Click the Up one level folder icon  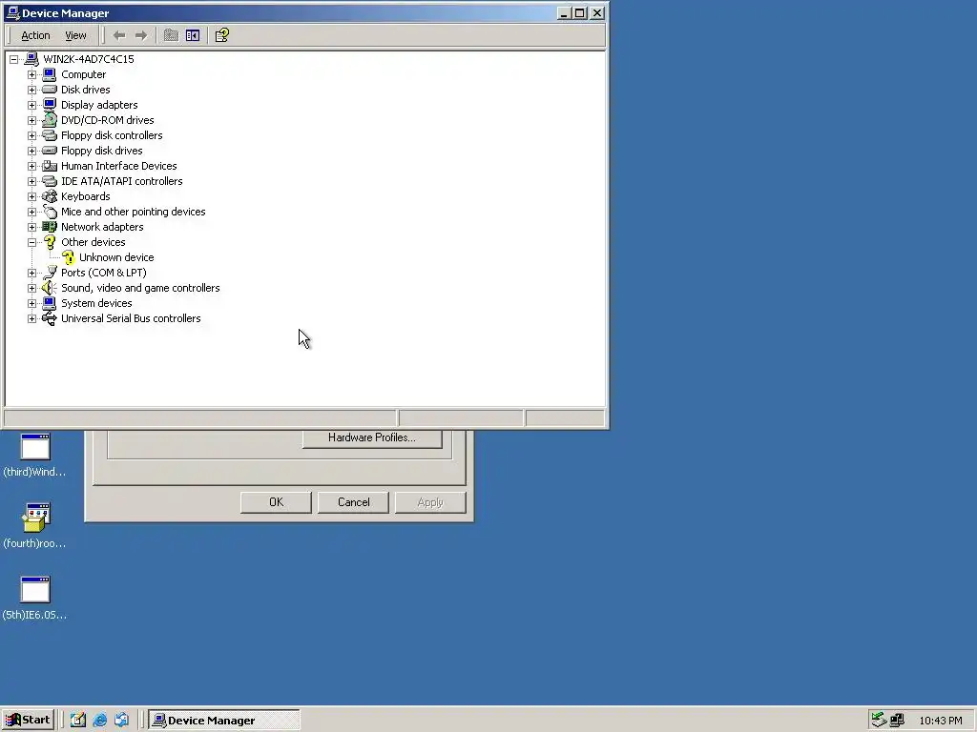pos(171,35)
